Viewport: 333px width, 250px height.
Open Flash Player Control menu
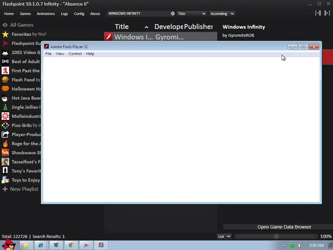coord(75,54)
